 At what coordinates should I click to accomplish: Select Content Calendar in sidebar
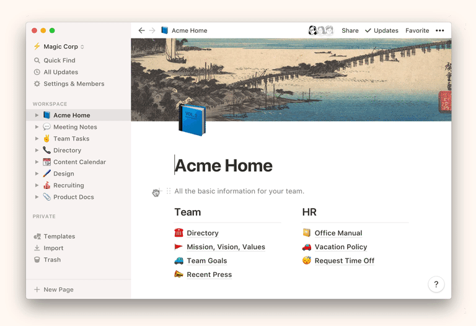tap(79, 162)
